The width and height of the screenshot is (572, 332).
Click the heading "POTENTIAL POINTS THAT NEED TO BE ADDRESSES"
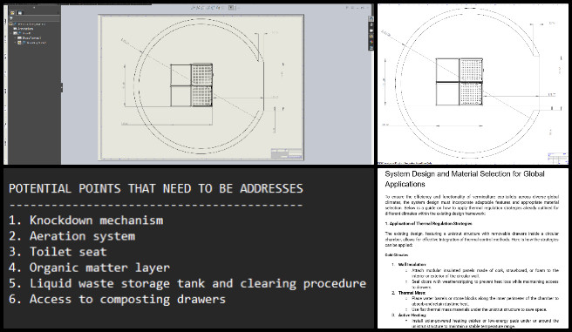click(x=156, y=188)
